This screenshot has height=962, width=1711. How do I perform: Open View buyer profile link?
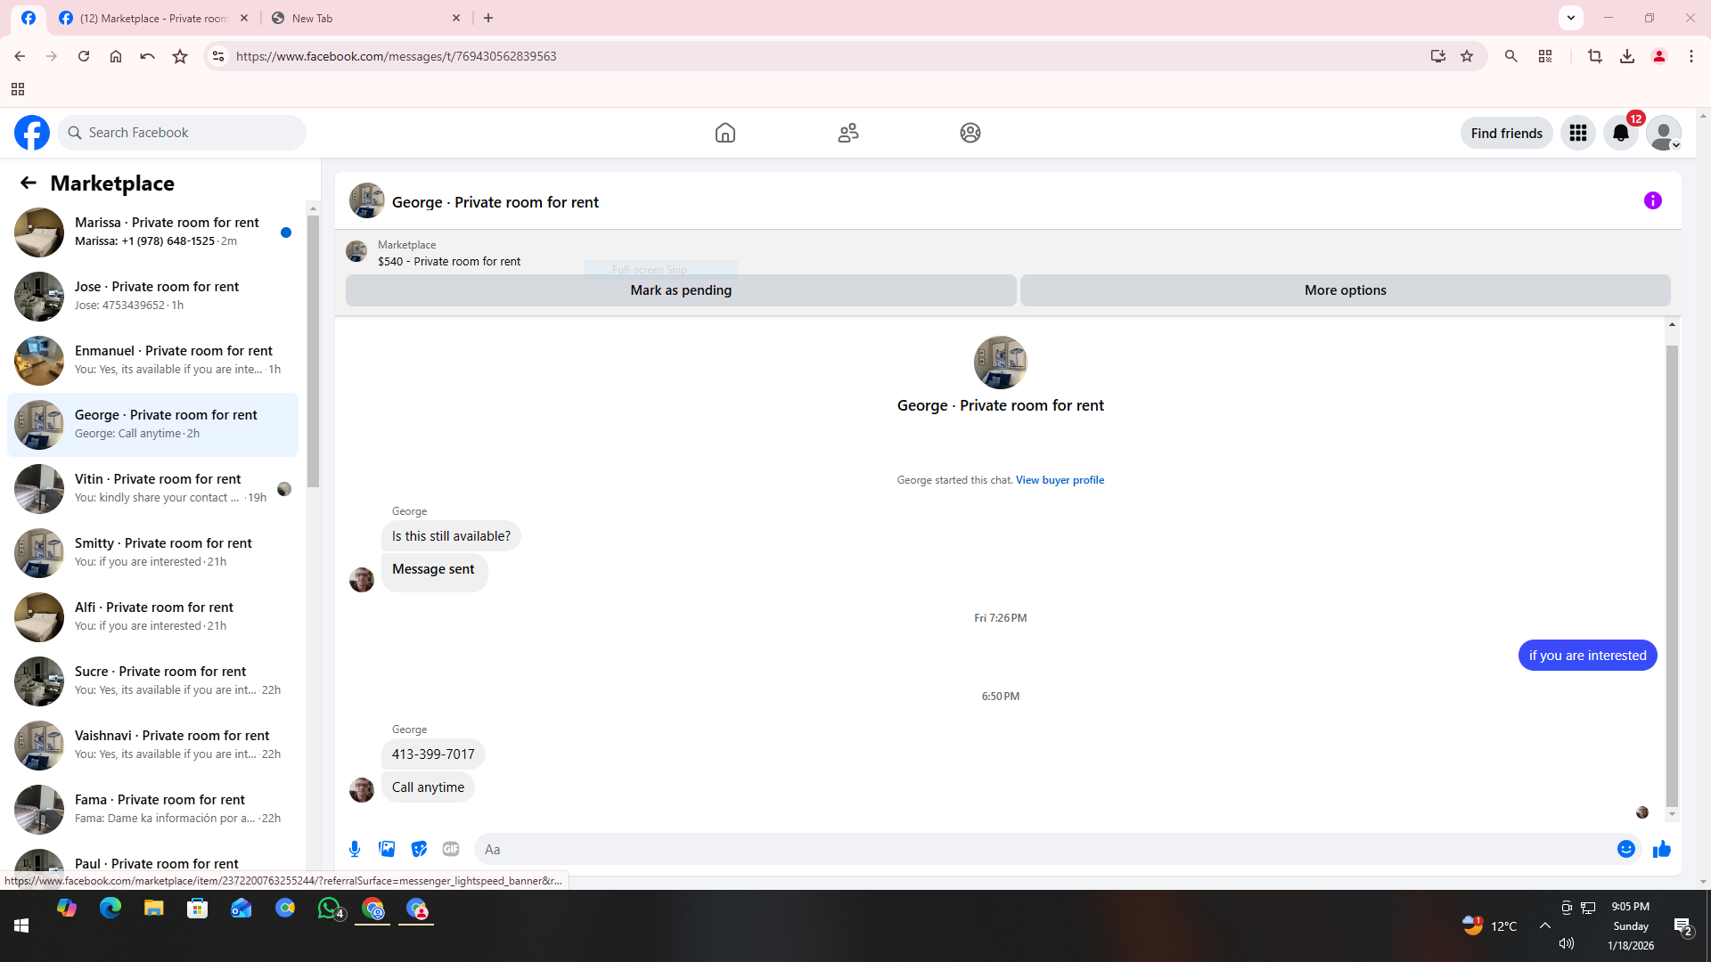pyautogui.click(x=1059, y=480)
